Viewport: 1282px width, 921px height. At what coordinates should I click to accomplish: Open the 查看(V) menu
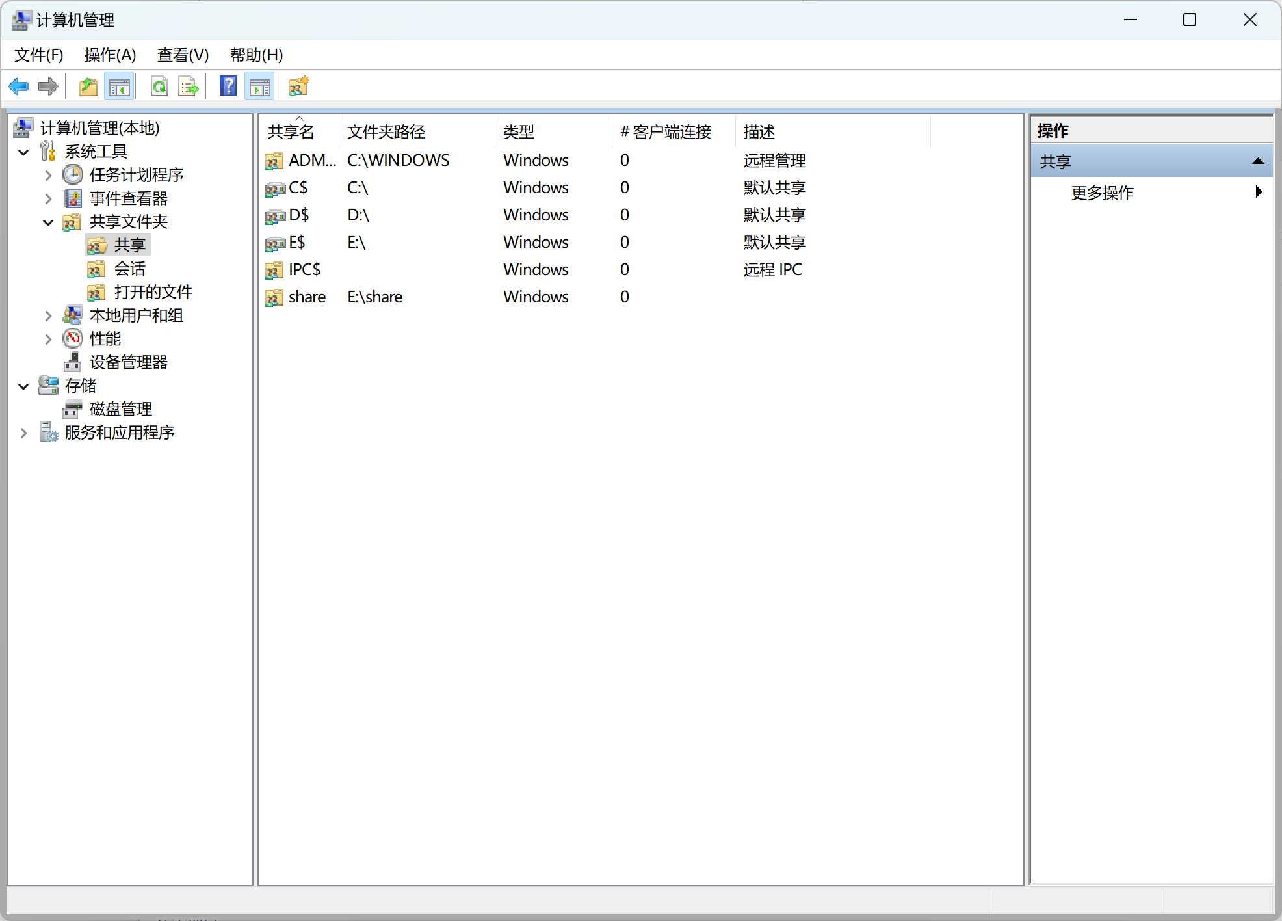click(183, 55)
